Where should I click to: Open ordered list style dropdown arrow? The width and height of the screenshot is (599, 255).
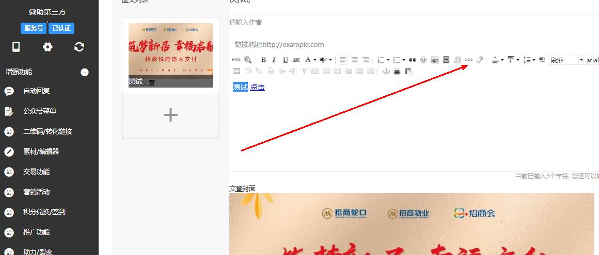388,60
